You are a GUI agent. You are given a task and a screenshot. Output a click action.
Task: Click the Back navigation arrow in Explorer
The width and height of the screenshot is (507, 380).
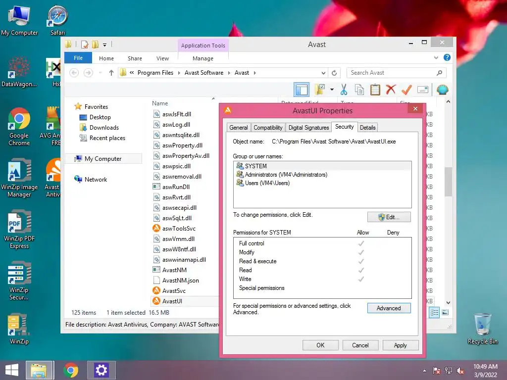tap(74, 73)
